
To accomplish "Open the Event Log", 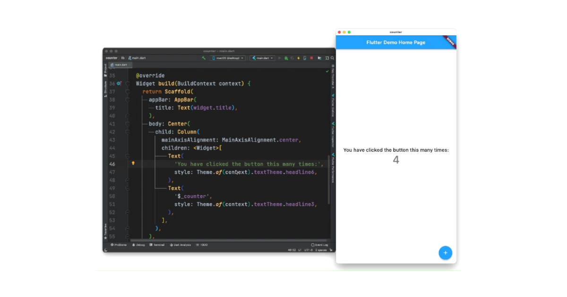I will [322, 245].
